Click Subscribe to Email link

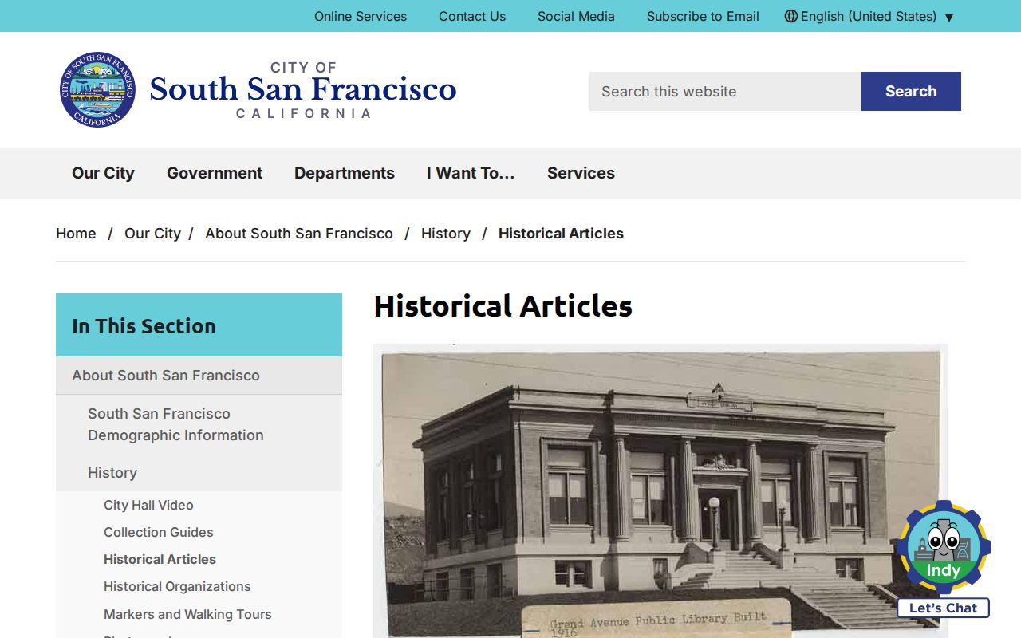tap(703, 16)
